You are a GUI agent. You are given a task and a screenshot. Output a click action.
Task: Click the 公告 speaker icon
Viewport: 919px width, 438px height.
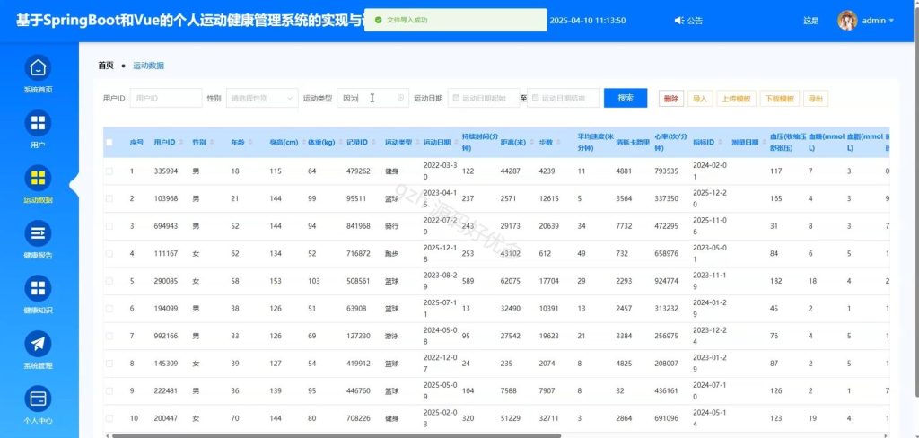679,21
